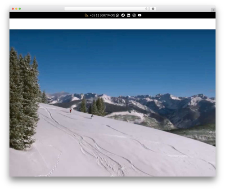
Task: Click the scroll indicator at hero bottom
Action: (112, 176)
